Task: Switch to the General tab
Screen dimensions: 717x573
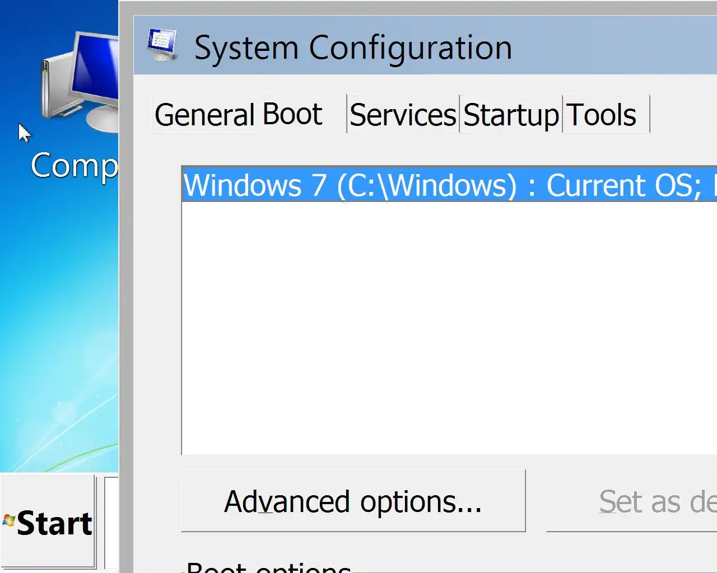Action: pyautogui.click(x=204, y=115)
